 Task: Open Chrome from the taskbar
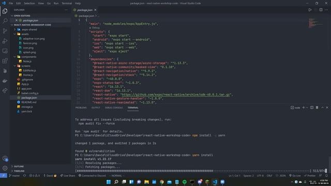[x=162, y=182]
